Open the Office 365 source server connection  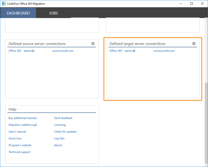[x=41, y=51]
